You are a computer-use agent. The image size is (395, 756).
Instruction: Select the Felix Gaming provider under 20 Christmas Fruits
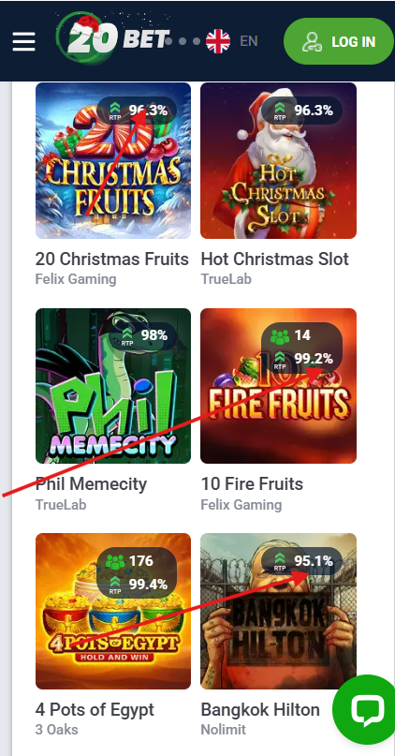coord(76,279)
